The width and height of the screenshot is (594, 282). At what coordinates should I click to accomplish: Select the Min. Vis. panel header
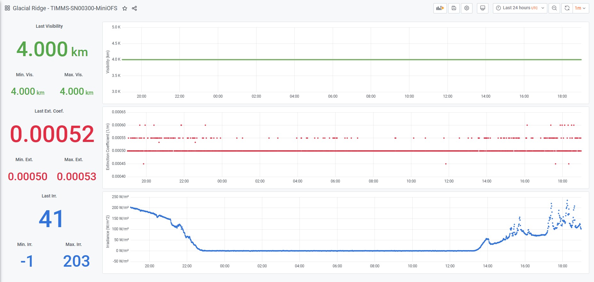25,75
